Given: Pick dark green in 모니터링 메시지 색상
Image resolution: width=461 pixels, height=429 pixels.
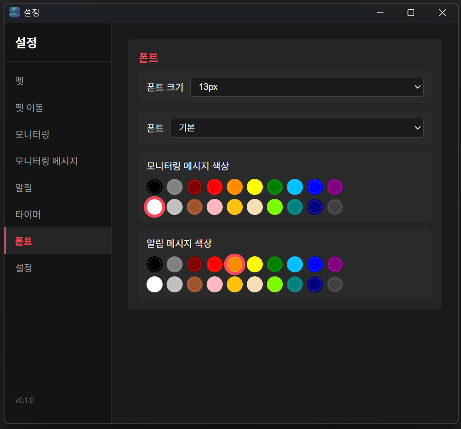Looking at the screenshot, I should tap(275, 187).
